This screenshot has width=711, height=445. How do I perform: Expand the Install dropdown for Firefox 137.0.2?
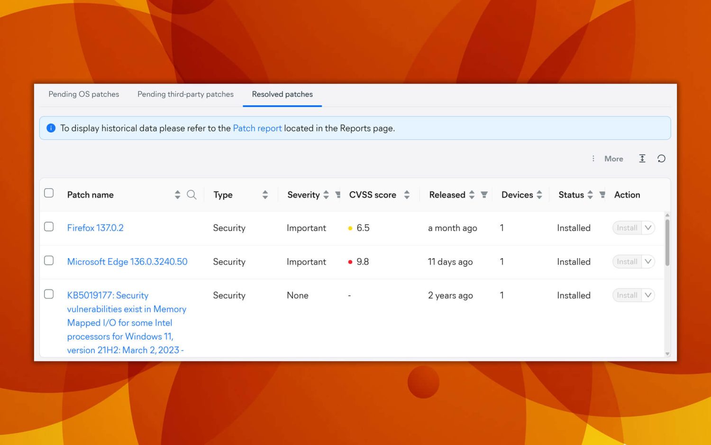coord(647,228)
